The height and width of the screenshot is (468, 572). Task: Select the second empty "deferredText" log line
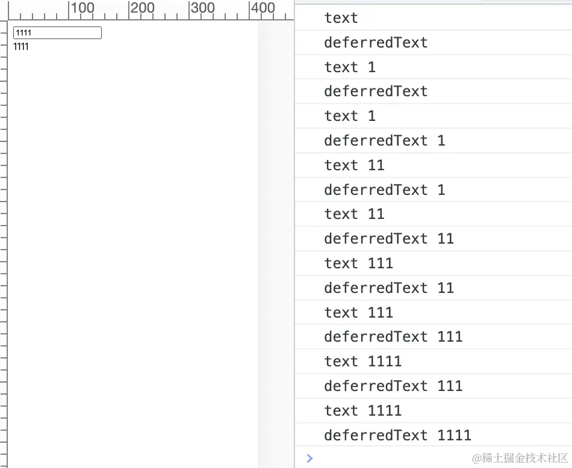[376, 91]
